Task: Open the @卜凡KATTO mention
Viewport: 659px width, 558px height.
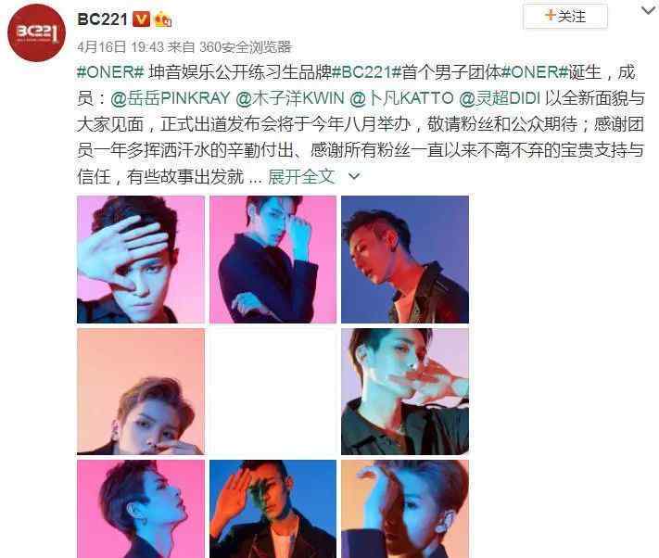Action: pos(401,98)
